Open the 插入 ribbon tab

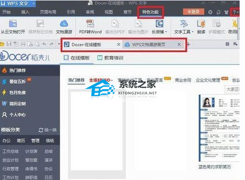pos(25,12)
